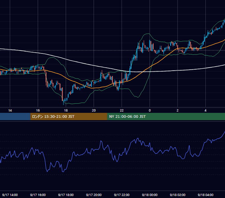225x198 pixels.
Task: Click the hour label 22 on price chart axis
Action: (122, 111)
